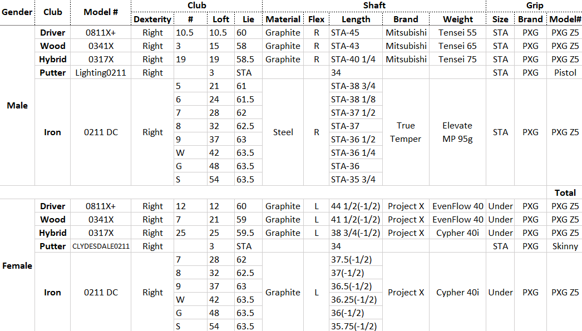This screenshot has height=331, width=582.
Task: Select the Pistol grip model cell
Action: coord(565,72)
